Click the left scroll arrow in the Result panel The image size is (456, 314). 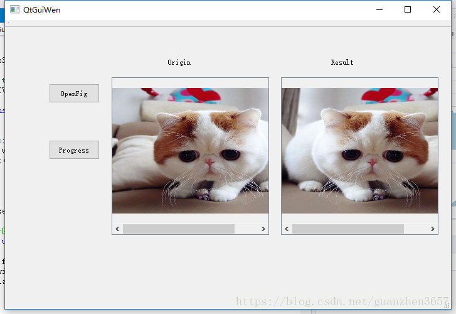pos(287,229)
